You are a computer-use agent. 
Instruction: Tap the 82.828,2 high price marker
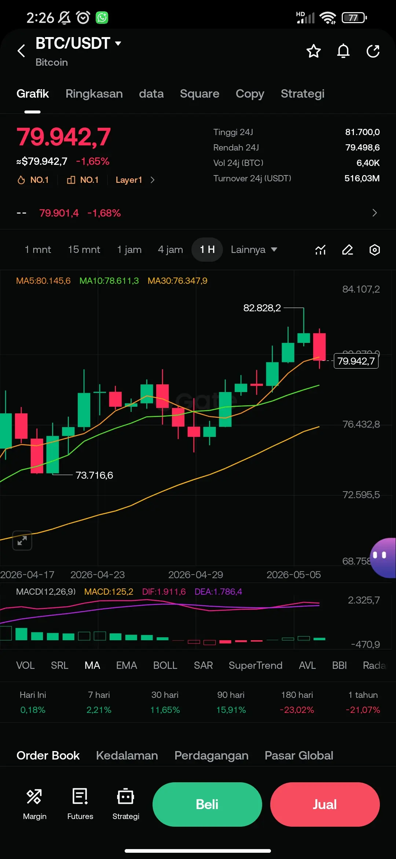tap(262, 308)
